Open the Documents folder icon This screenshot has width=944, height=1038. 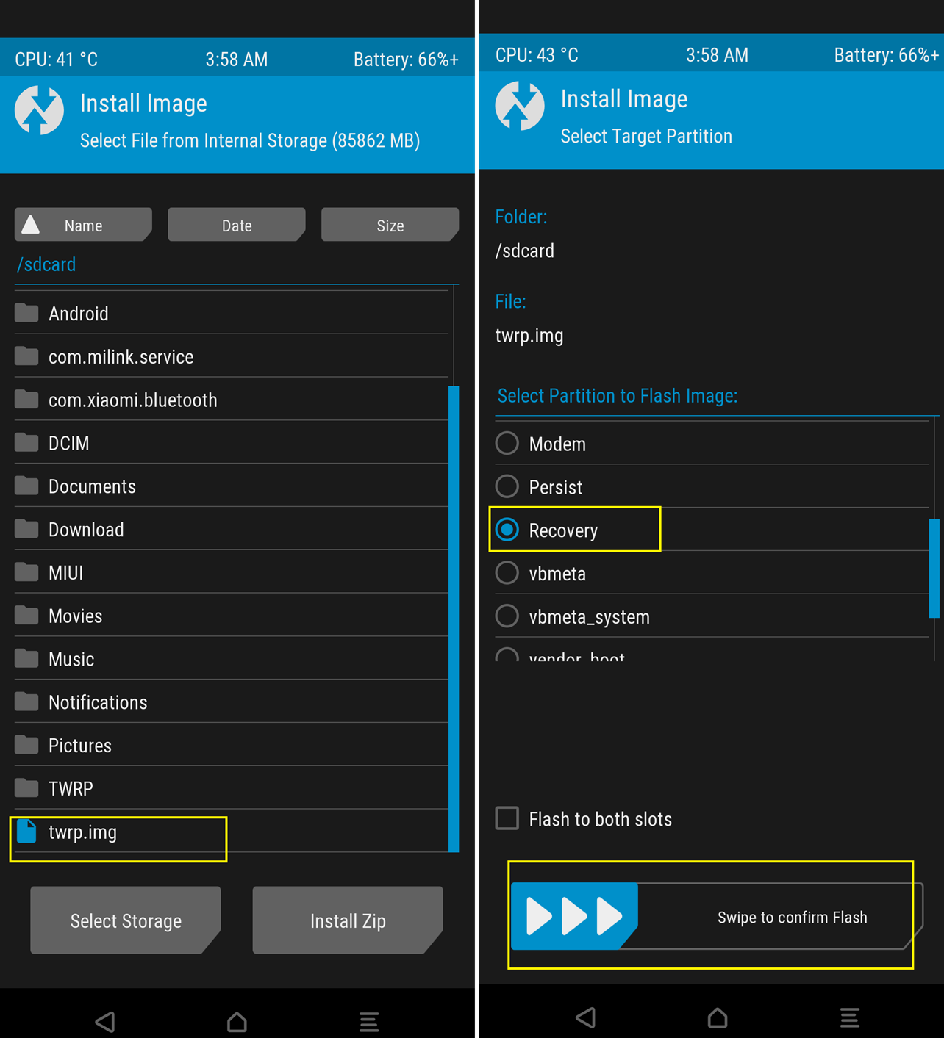coord(26,486)
